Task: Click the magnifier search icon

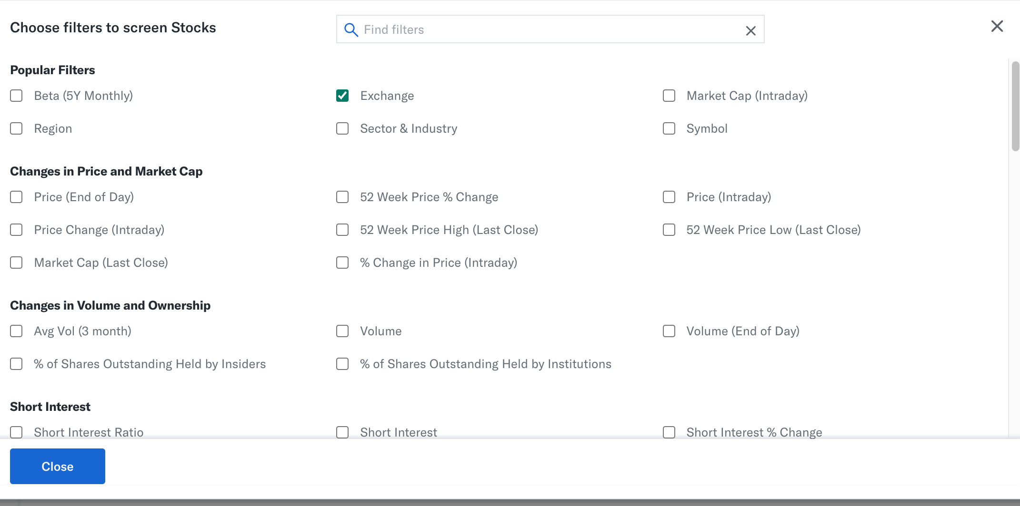Action: [x=351, y=30]
